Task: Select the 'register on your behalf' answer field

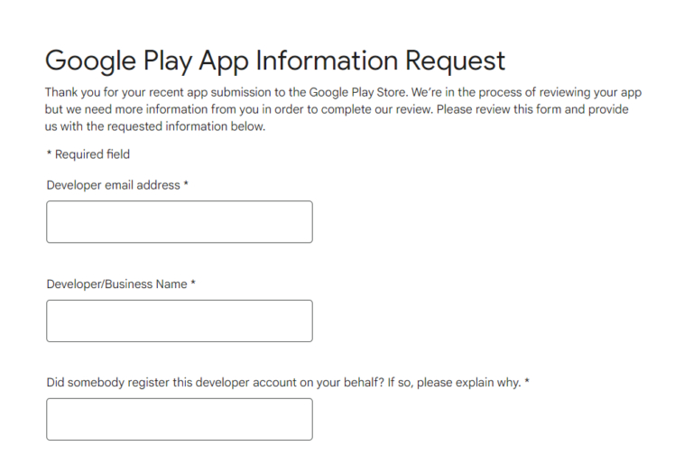Action: [x=180, y=419]
